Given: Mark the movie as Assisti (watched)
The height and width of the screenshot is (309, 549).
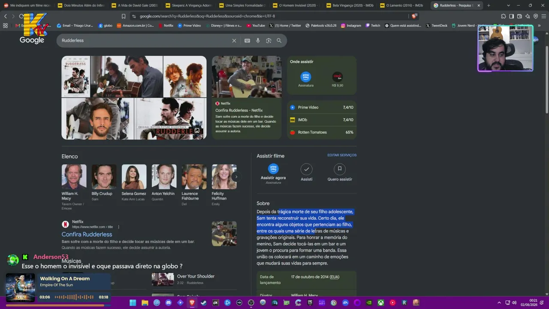Looking at the screenshot, I should [306, 173].
